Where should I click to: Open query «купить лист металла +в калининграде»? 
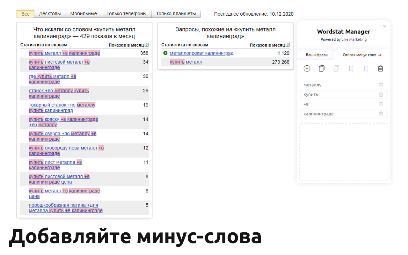(x=55, y=165)
